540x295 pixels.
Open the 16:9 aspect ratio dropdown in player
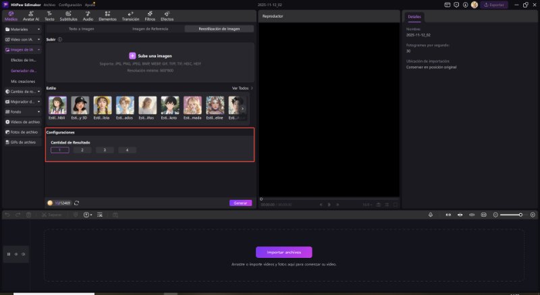[x=367, y=205]
